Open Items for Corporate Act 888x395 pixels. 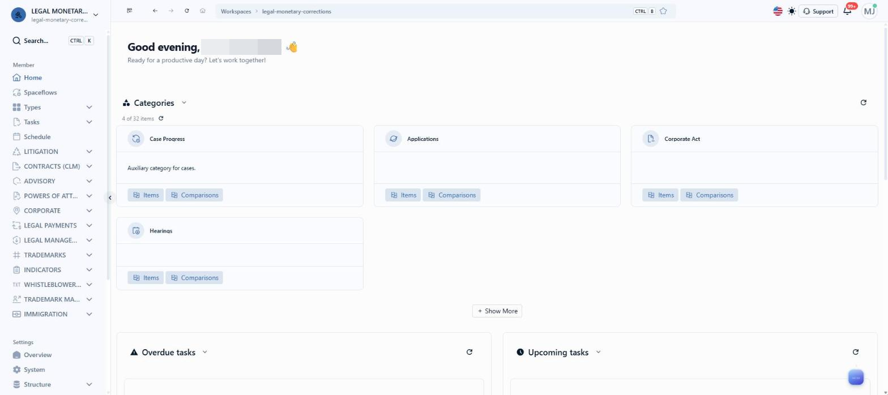point(660,195)
